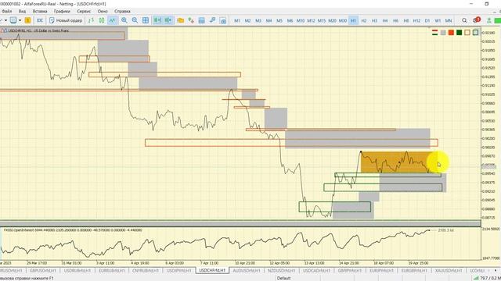Open the indicators list arrows icon

tap(191, 20)
